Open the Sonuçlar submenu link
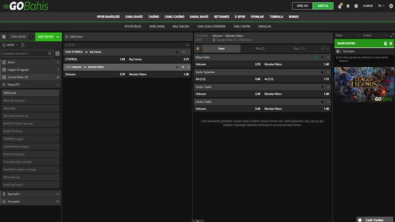This screenshot has height=222, width=395. pyautogui.click(x=265, y=27)
